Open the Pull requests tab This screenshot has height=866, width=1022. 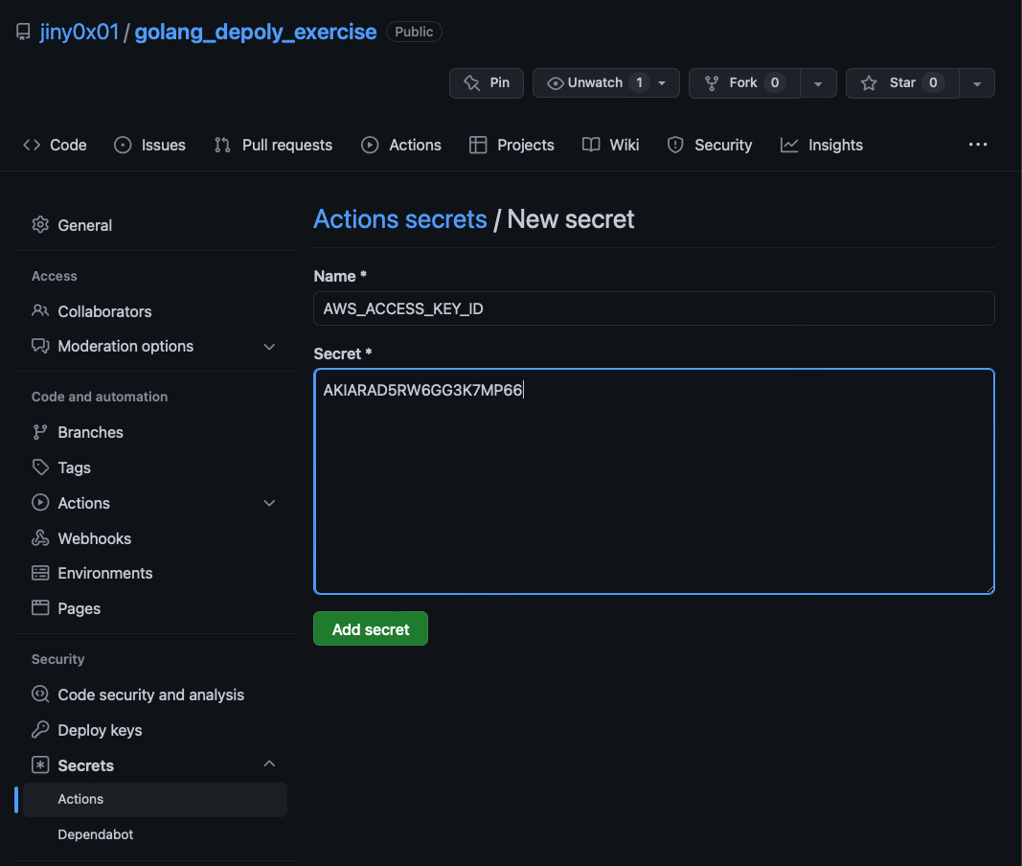[x=273, y=145]
